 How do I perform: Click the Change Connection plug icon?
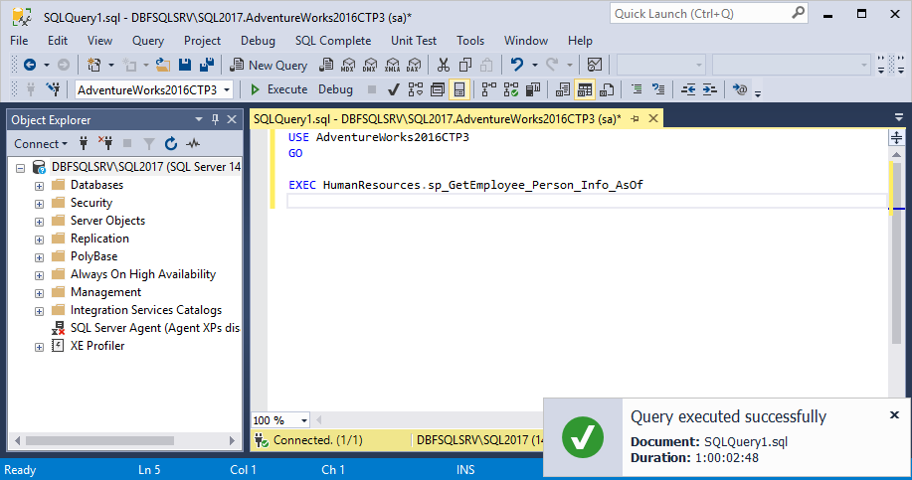tap(53, 89)
